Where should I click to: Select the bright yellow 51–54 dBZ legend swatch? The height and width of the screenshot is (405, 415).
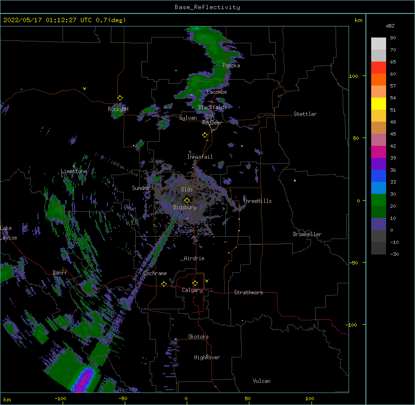[378, 103]
